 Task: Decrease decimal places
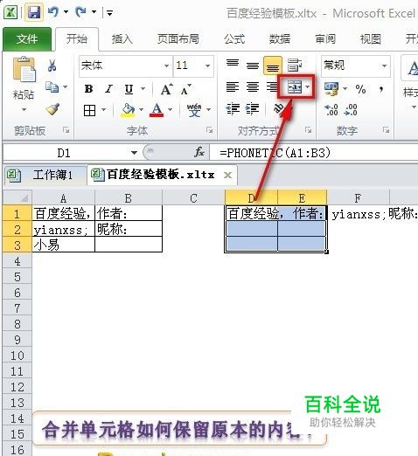pos(351,110)
